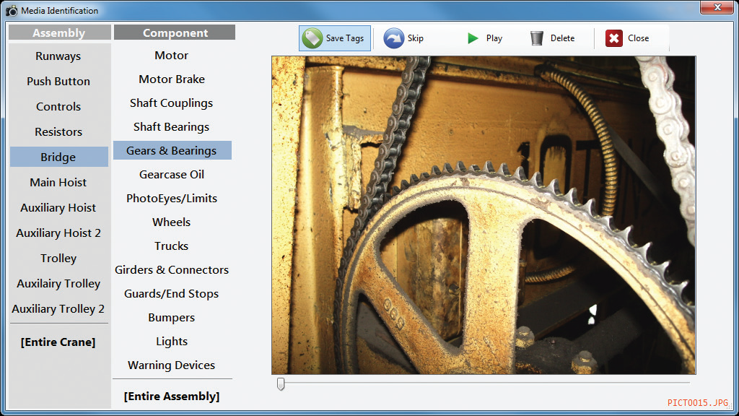Screen dimensions: 739x416
Task: Click the camera icon in title bar
Action: 12,10
